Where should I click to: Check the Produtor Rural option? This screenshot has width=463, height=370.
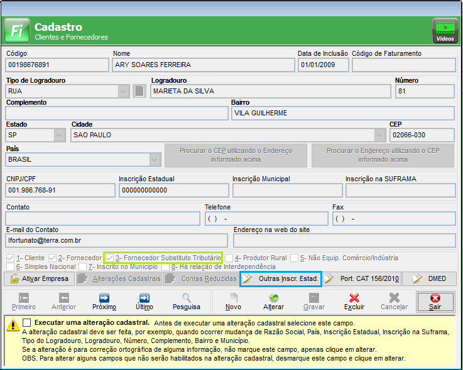pos(229,258)
